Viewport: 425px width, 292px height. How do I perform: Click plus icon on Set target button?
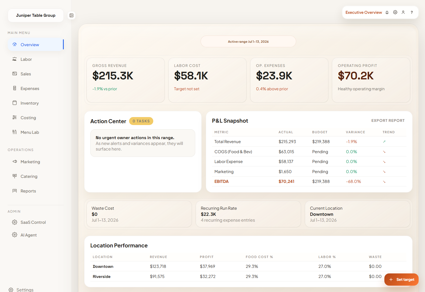tap(391, 280)
